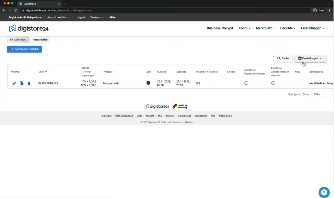The height and width of the screenshot is (198, 334).
Task: Click the Gültig bis column header
Action: (181, 72)
